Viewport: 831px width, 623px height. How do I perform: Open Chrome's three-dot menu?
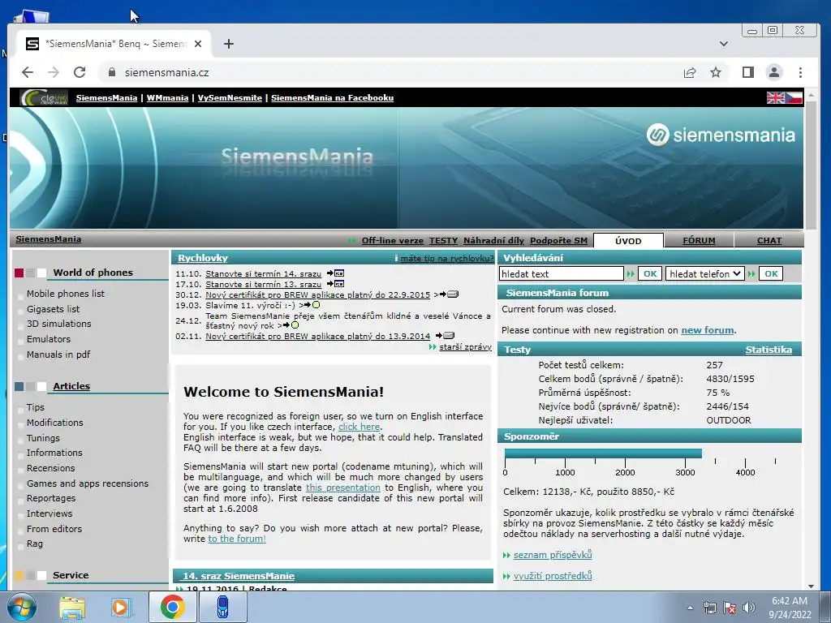point(800,72)
